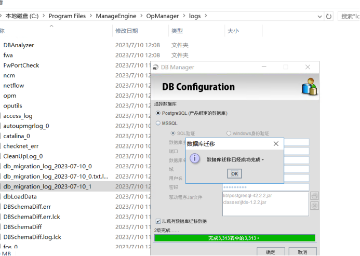Select db_migration_log_2023-07-10_1 file

click(47, 186)
